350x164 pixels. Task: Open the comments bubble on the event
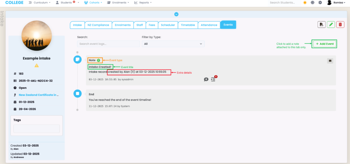coord(206,79)
